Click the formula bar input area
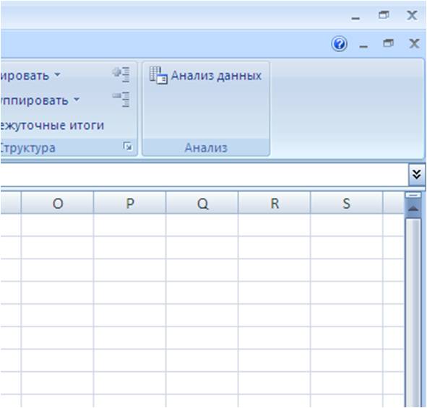The width and height of the screenshot is (427, 408). (x=204, y=175)
